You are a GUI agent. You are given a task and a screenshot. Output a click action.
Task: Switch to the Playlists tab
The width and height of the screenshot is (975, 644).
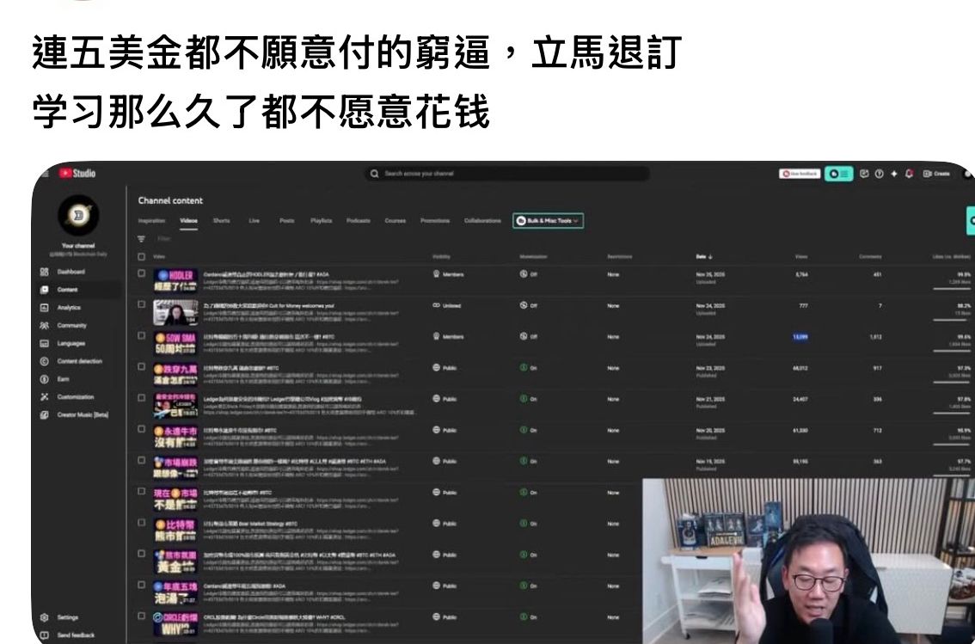(x=322, y=221)
